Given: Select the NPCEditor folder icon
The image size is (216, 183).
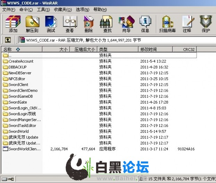Looking at the screenshot, I should 6,79.
